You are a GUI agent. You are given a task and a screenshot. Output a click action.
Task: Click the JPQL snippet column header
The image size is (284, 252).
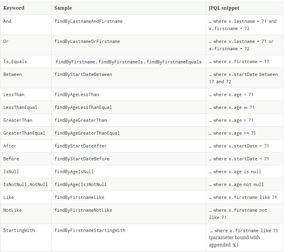(x=224, y=8)
